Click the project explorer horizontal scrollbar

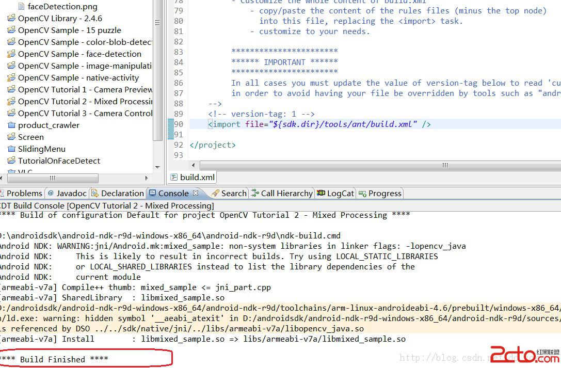tap(52, 178)
